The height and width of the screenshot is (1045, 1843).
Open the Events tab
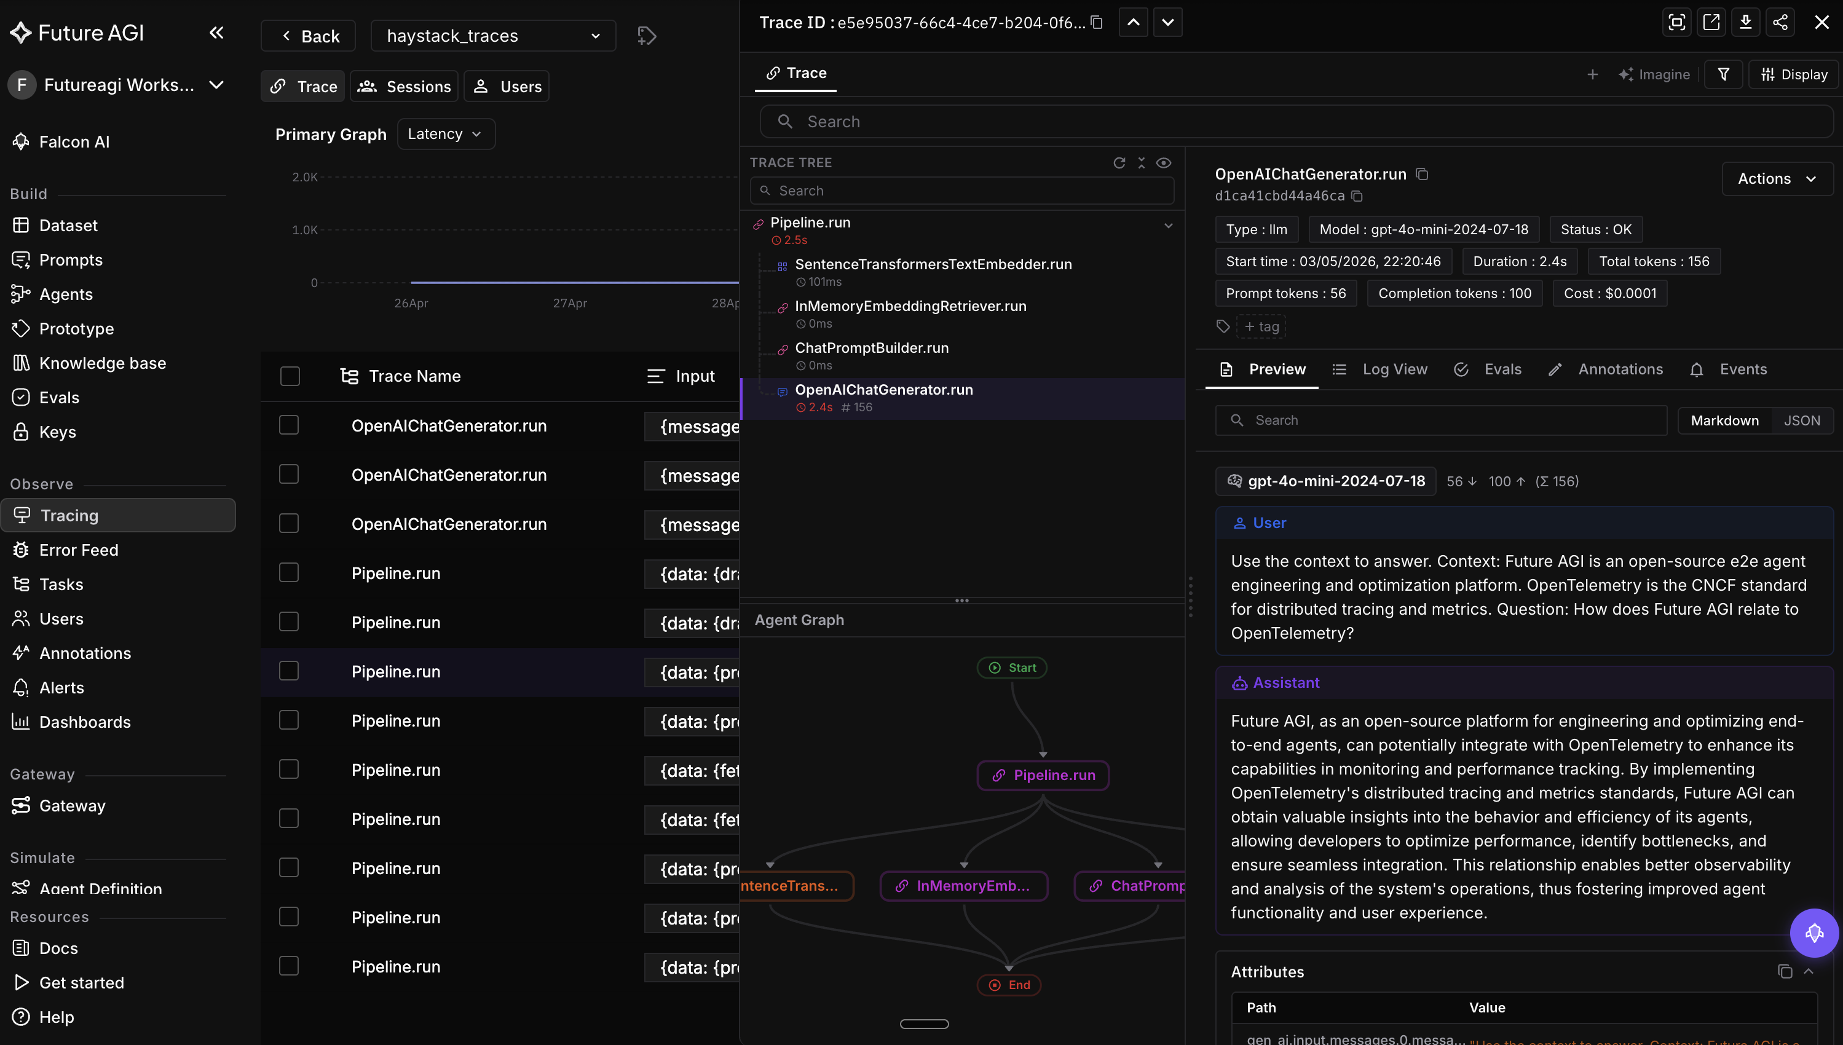click(1728, 369)
